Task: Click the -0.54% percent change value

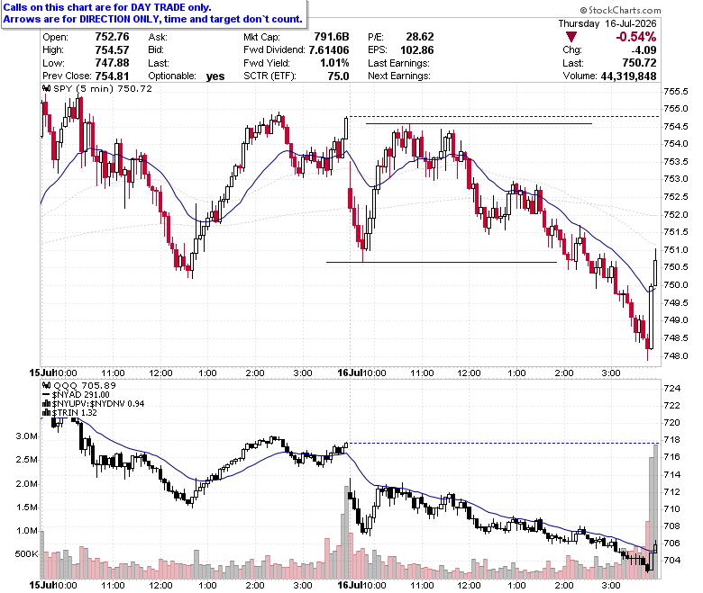Action: point(635,37)
